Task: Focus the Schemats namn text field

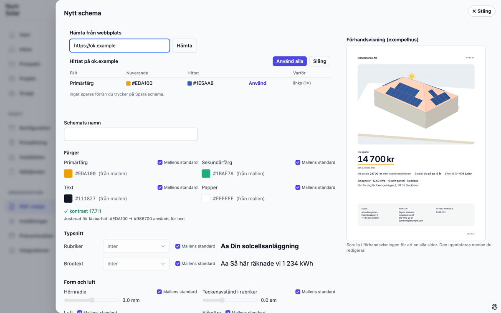Action: [131, 134]
